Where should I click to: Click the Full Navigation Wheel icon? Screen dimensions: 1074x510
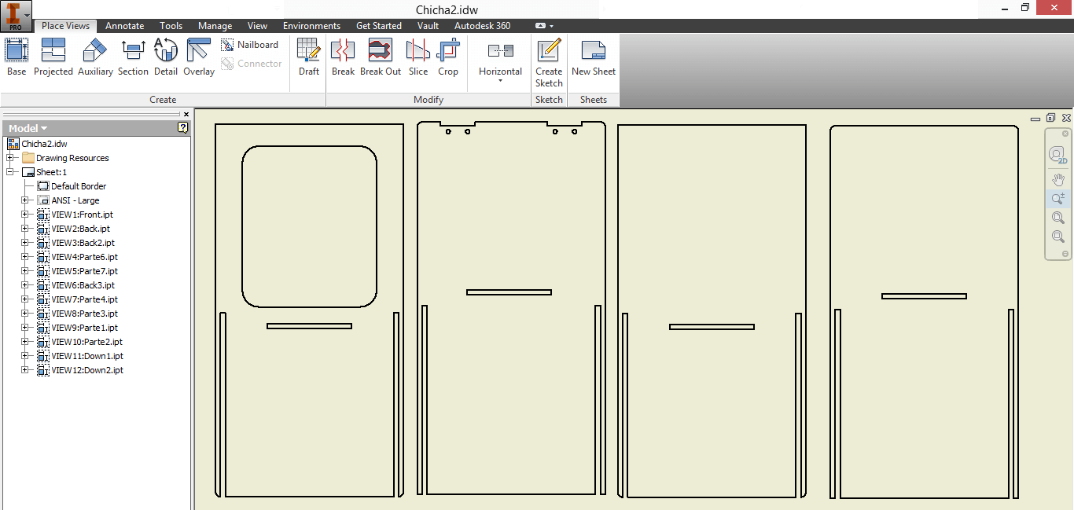(x=1057, y=155)
